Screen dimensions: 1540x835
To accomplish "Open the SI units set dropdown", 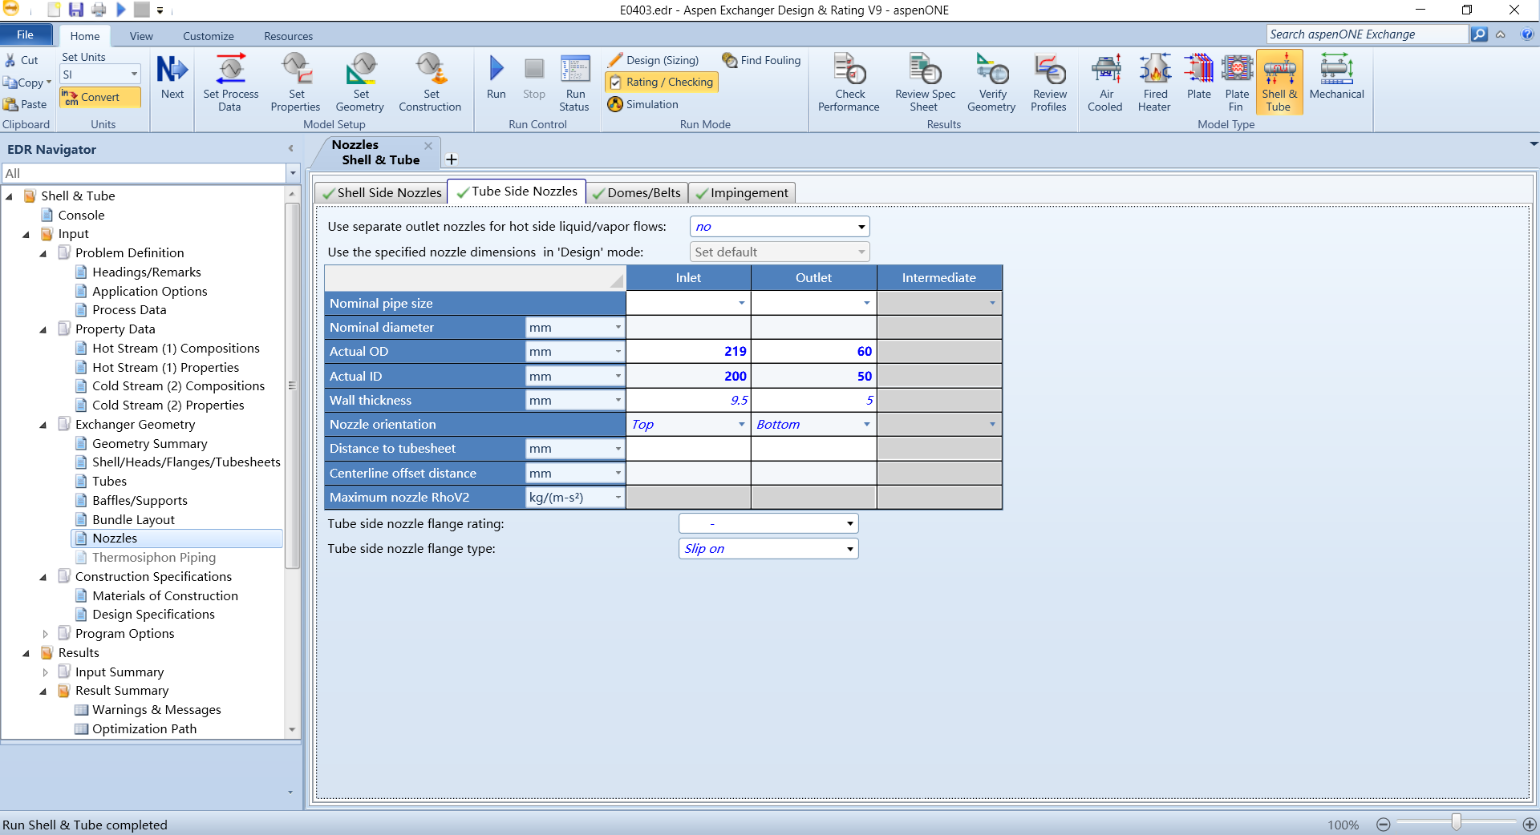I will 134,75.
